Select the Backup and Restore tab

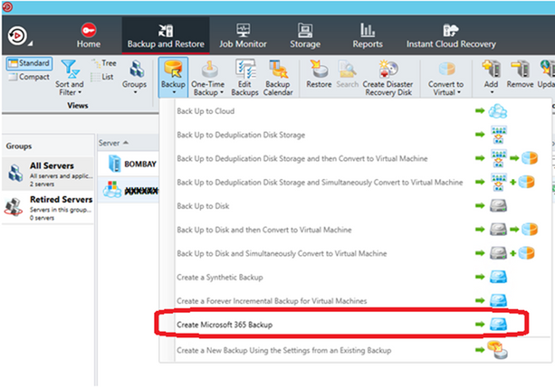pyautogui.click(x=166, y=35)
